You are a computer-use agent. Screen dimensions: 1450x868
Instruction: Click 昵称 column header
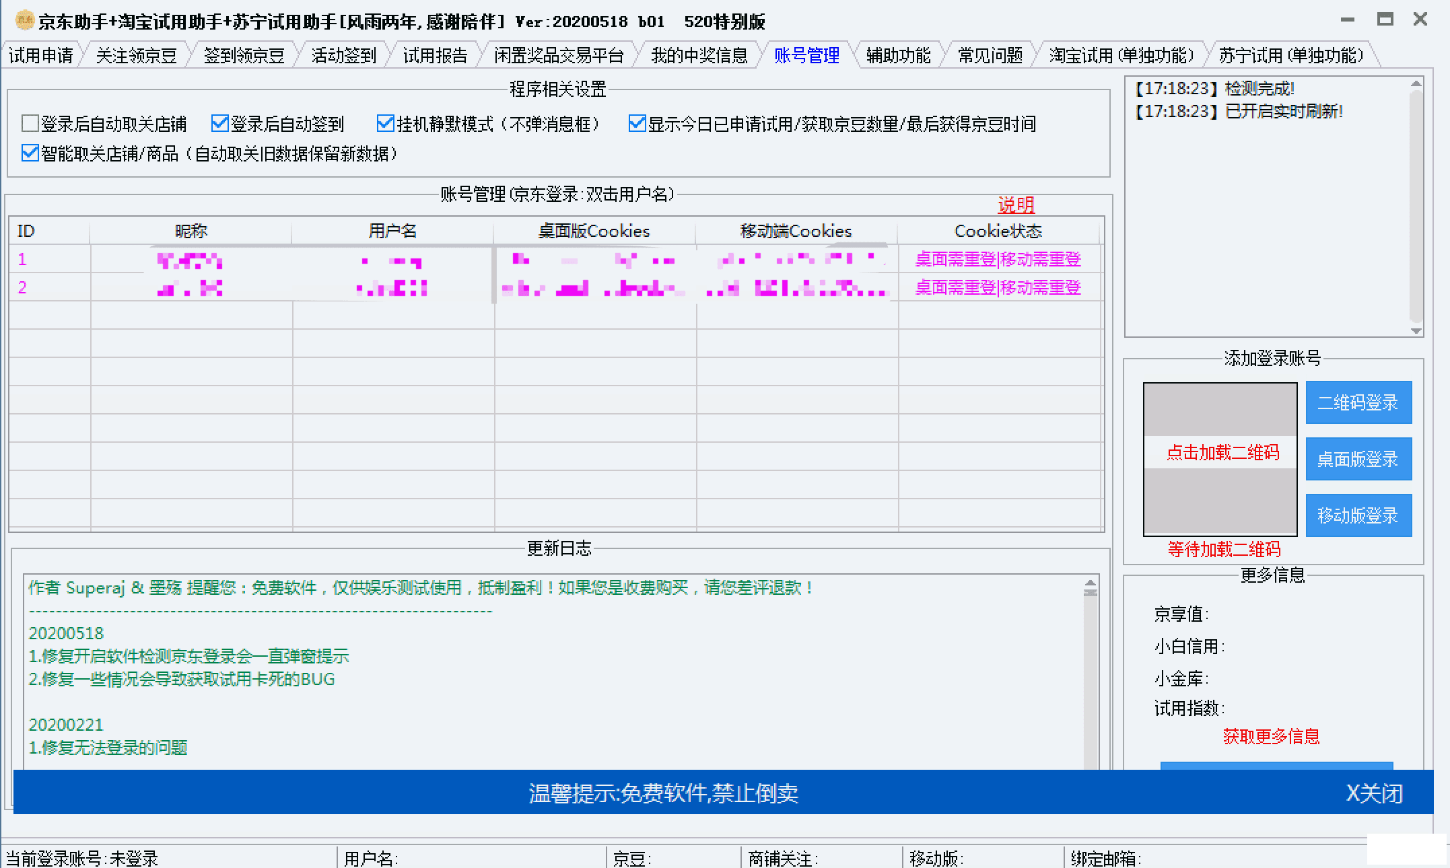tap(191, 231)
